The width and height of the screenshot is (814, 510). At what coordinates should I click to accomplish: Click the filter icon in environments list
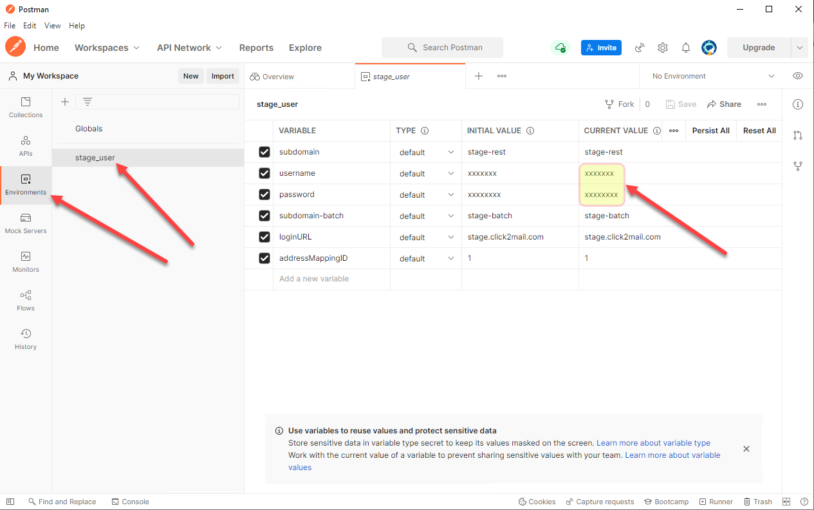click(x=88, y=102)
